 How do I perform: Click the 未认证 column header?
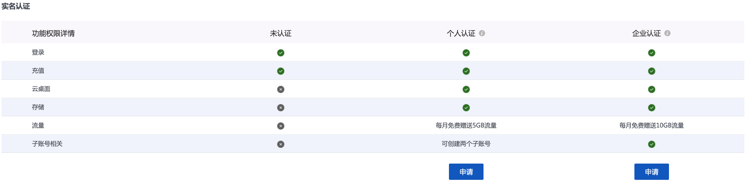coord(280,34)
